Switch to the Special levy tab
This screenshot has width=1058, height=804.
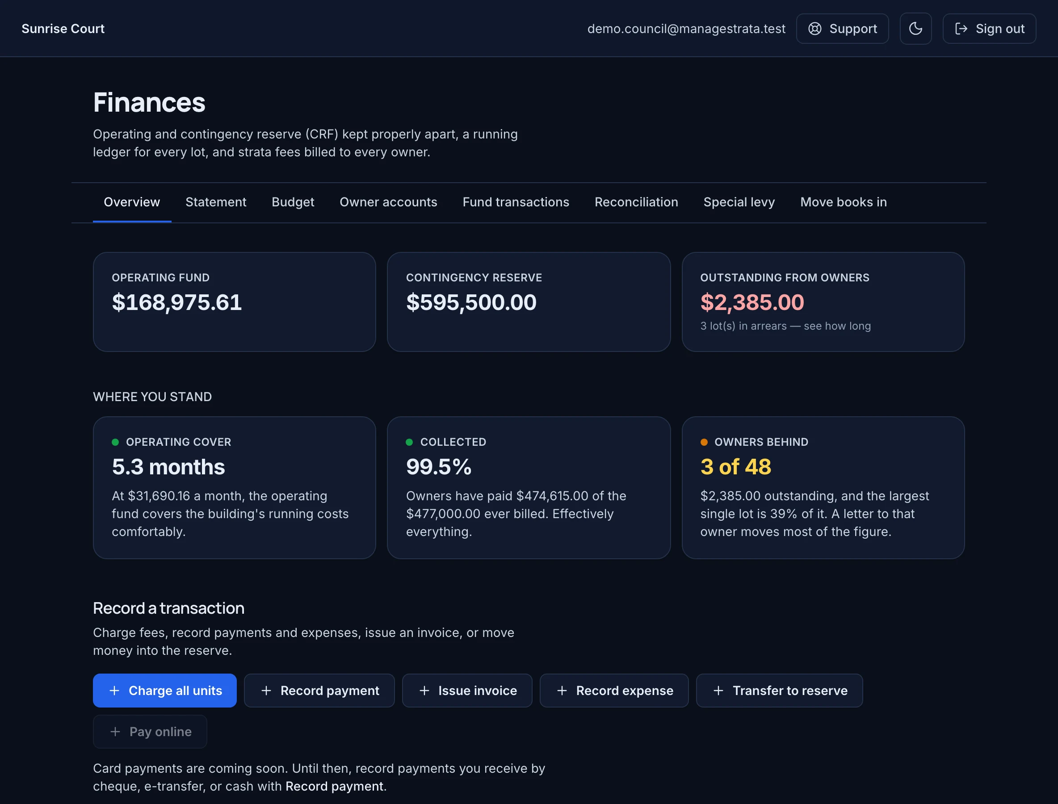(x=739, y=202)
